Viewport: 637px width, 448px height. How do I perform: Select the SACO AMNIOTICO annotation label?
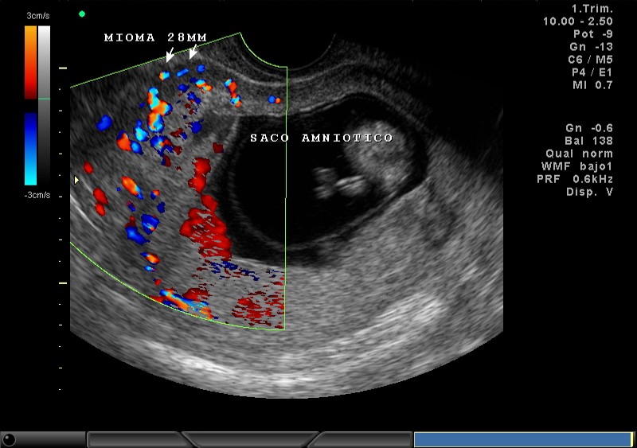321,138
